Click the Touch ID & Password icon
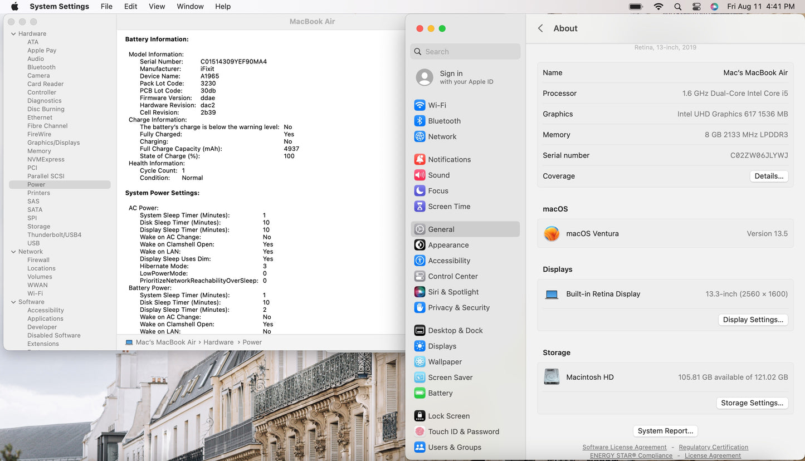The image size is (805, 461). tap(419, 431)
